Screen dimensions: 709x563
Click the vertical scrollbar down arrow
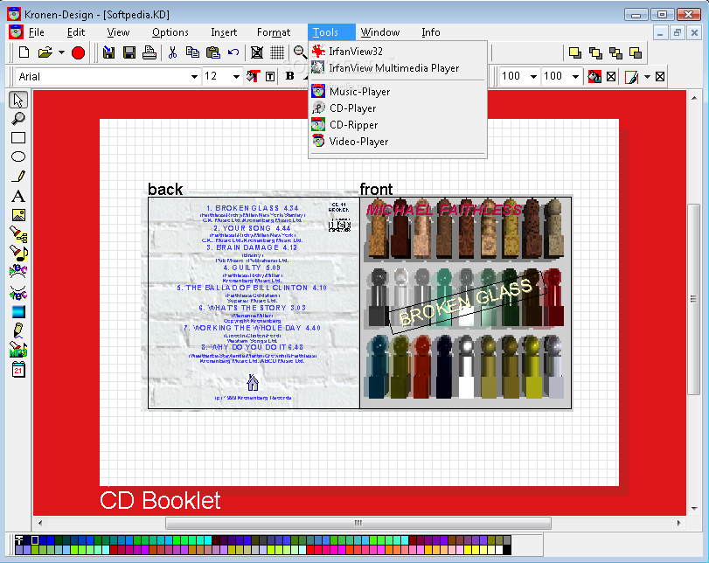[694, 509]
